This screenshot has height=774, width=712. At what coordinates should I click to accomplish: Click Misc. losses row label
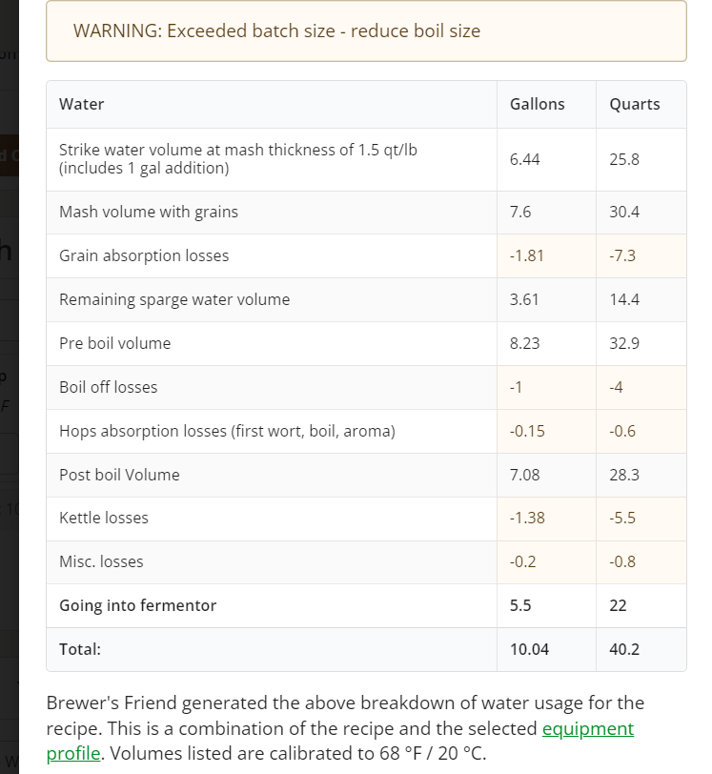(101, 561)
